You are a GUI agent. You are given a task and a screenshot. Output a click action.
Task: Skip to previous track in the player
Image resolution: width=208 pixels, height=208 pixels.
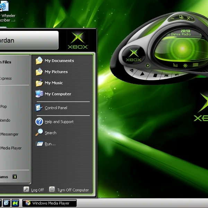[x=166, y=76]
